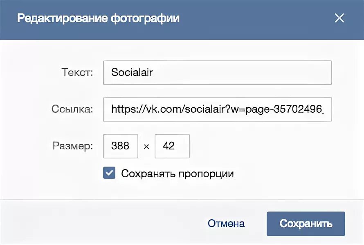Uncheck the Сохранять пропорции checkbox
This screenshot has width=364, height=245.
109,173
